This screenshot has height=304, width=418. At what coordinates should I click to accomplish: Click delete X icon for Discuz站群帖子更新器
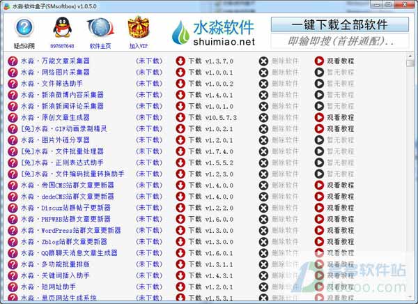pyautogui.click(x=263, y=208)
